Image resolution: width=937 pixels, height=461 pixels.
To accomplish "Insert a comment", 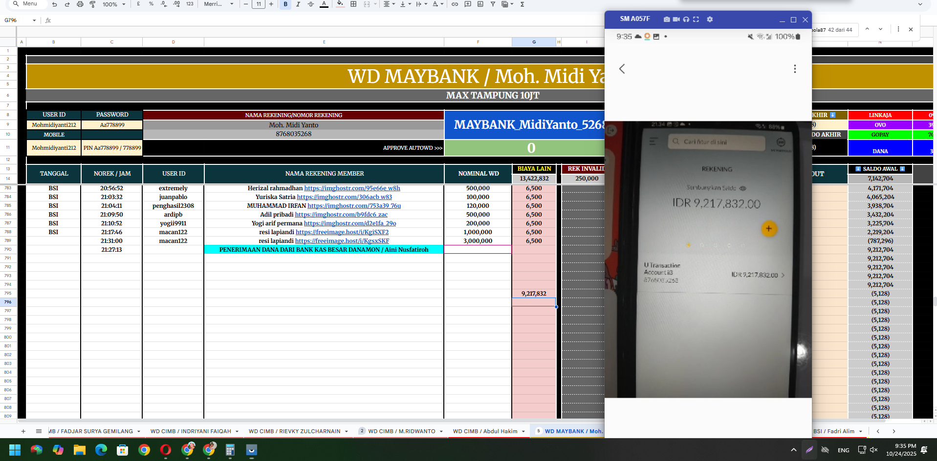I will (467, 4).
